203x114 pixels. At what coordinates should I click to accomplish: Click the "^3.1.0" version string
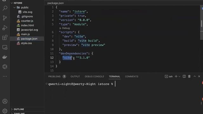pos(83,58)
